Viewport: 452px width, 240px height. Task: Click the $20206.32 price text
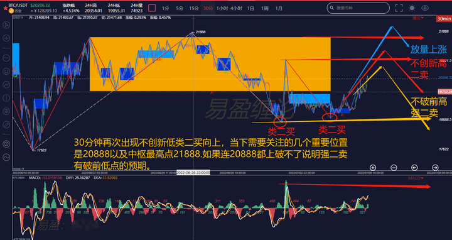tap(40, 6)
